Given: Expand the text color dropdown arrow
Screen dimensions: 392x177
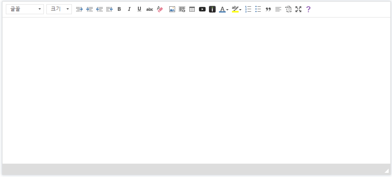Looking at the screenshot, I should pos(227,10).
